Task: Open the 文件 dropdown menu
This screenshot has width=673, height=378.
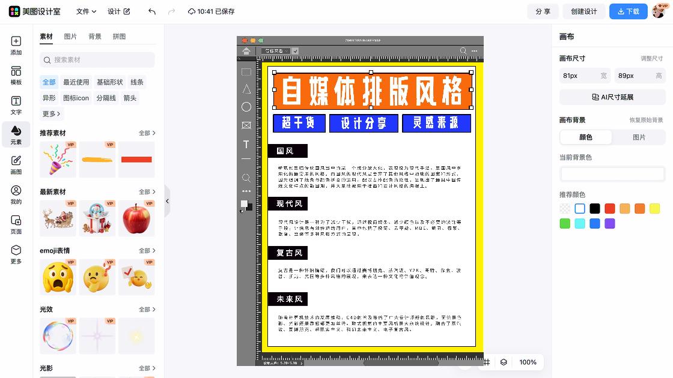Action: 86,11
